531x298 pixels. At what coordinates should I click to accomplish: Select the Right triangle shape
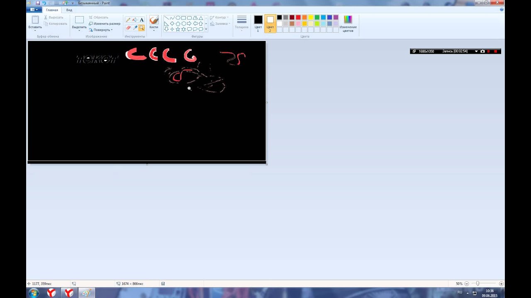click(x=166, y=24)
